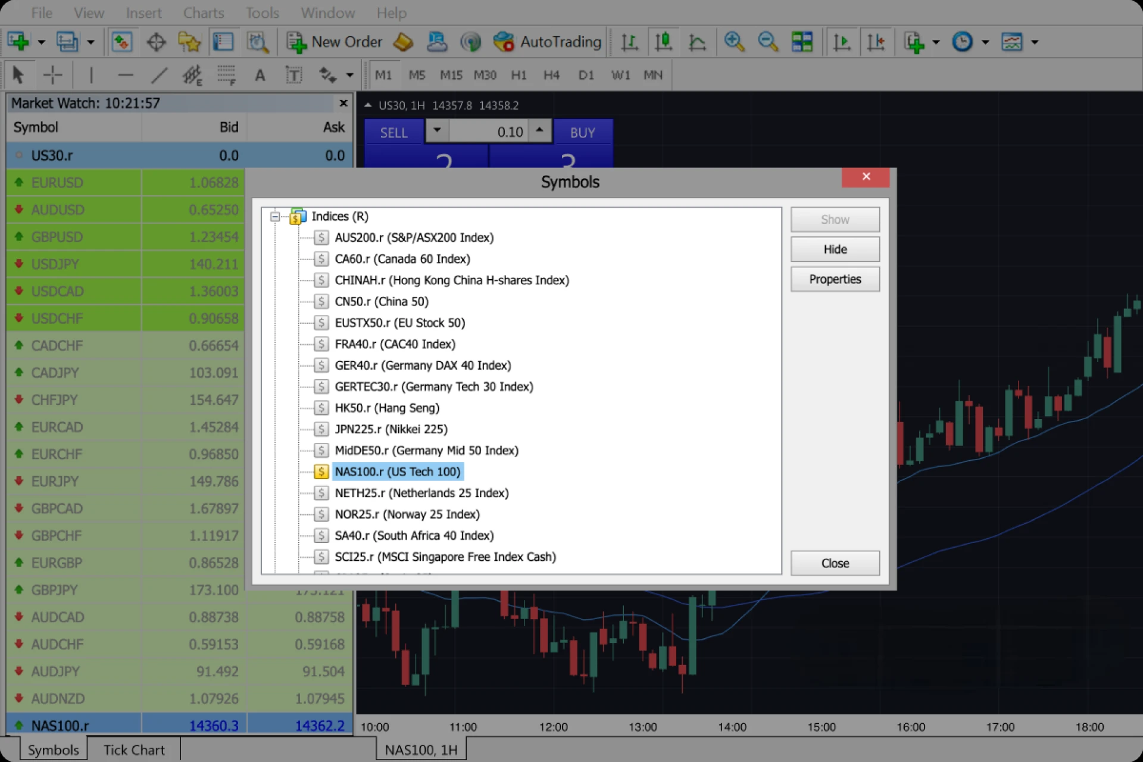Increase volume with the up stepper
The image size is (1143, 762).
[x=539, y=129]
